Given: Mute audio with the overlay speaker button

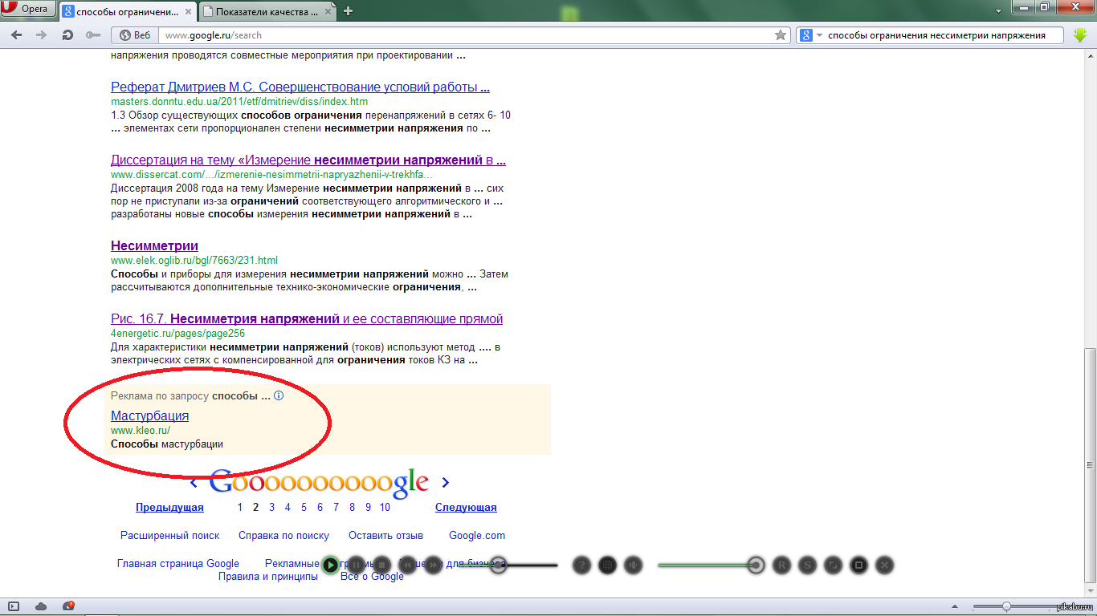Looking at the screenshot, I should point(634,565).
